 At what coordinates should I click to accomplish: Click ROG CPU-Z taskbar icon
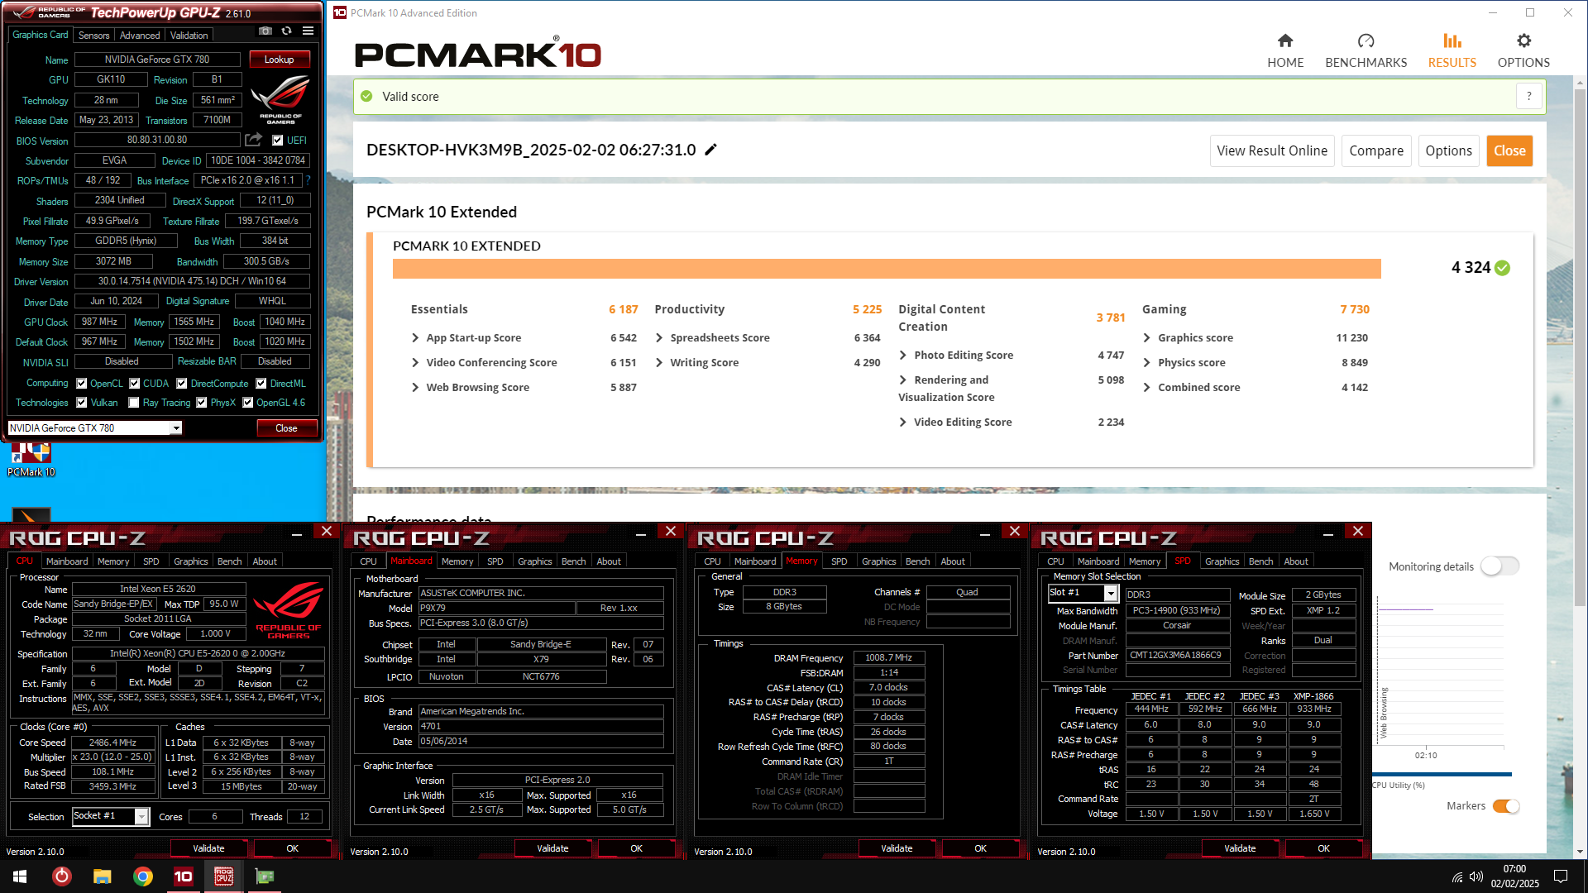(x=224, y=876)
